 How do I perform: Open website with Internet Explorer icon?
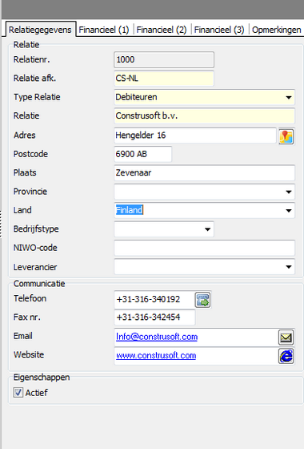(x=286, y=356)
